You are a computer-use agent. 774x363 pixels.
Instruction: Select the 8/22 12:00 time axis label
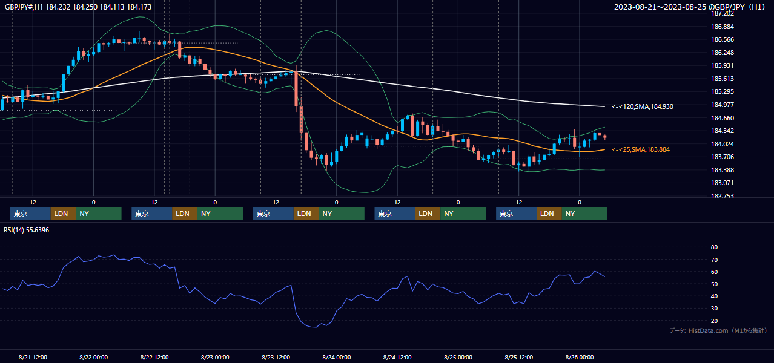(x=154, y=357)
